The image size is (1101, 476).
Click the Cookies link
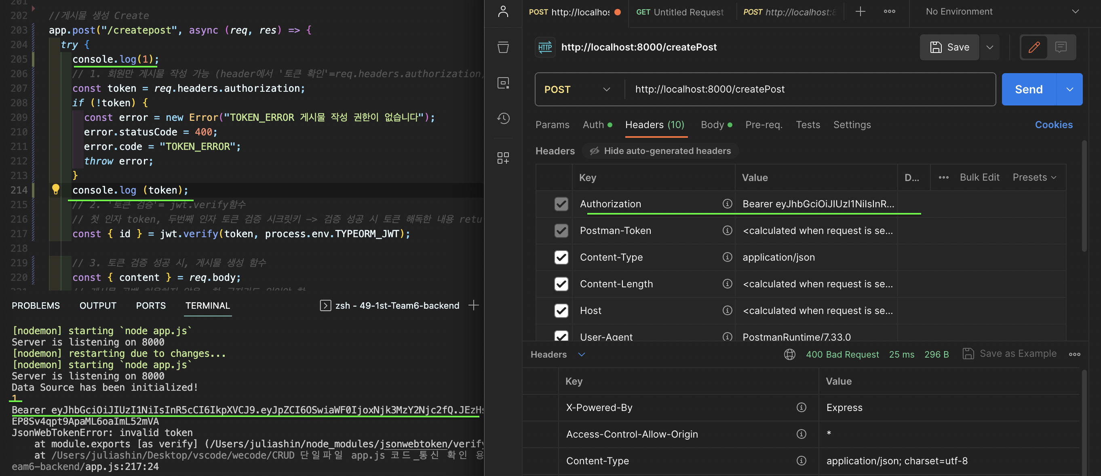(1053, 125)
